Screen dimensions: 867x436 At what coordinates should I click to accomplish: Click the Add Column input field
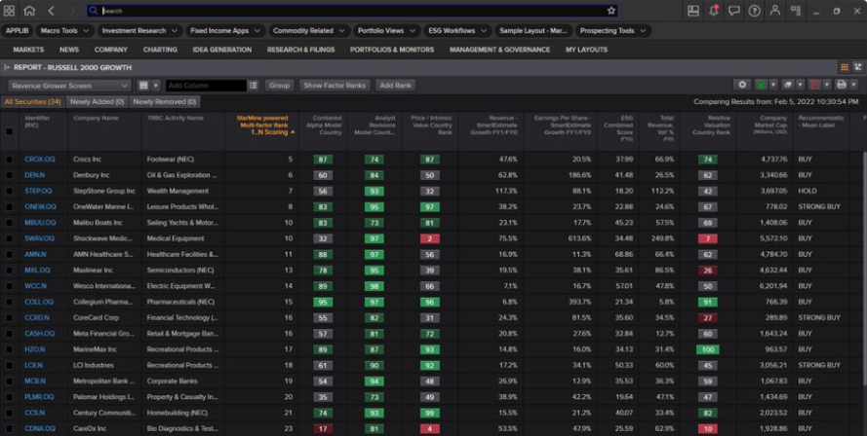pyautogui.click(x=205, y=86)
